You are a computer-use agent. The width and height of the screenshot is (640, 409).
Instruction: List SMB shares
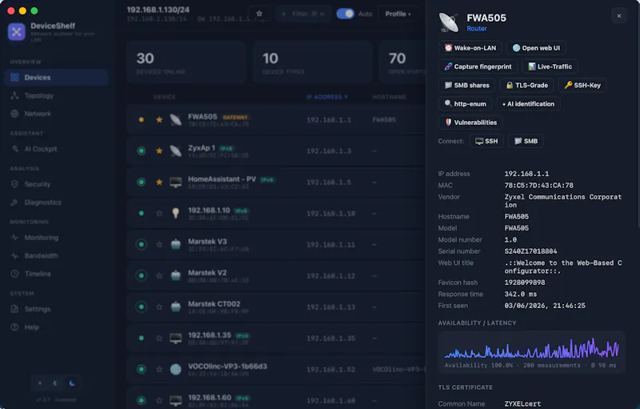(x=467, y=86)
